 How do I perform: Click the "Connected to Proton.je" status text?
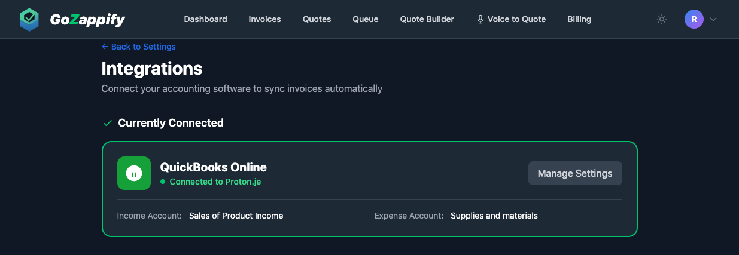215,182
